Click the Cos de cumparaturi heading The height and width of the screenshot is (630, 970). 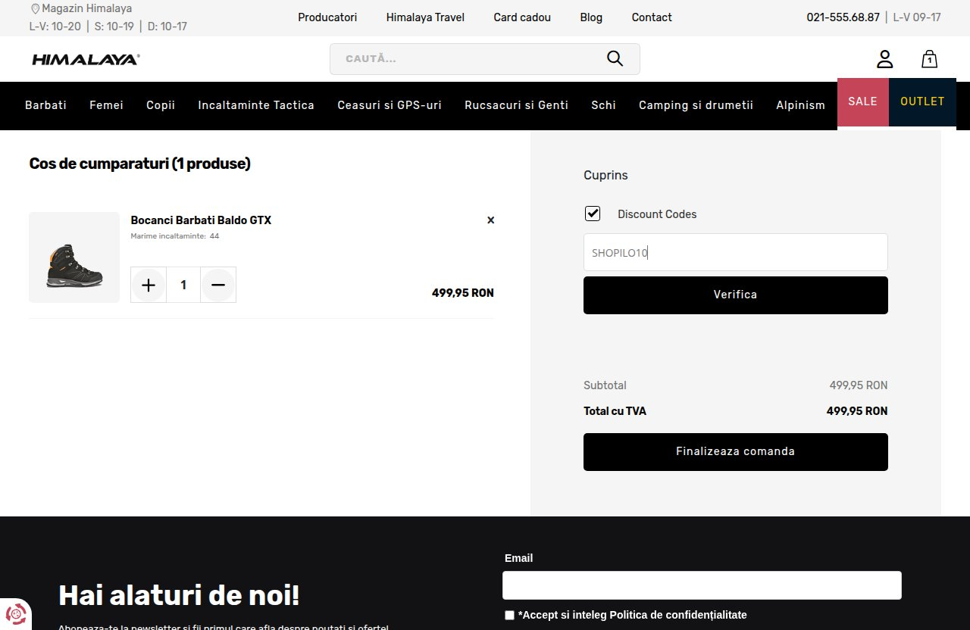coord(139,164)
